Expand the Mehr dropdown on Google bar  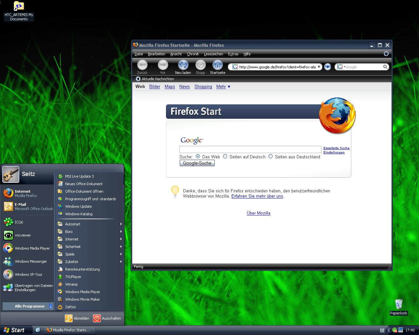[223, 87]
